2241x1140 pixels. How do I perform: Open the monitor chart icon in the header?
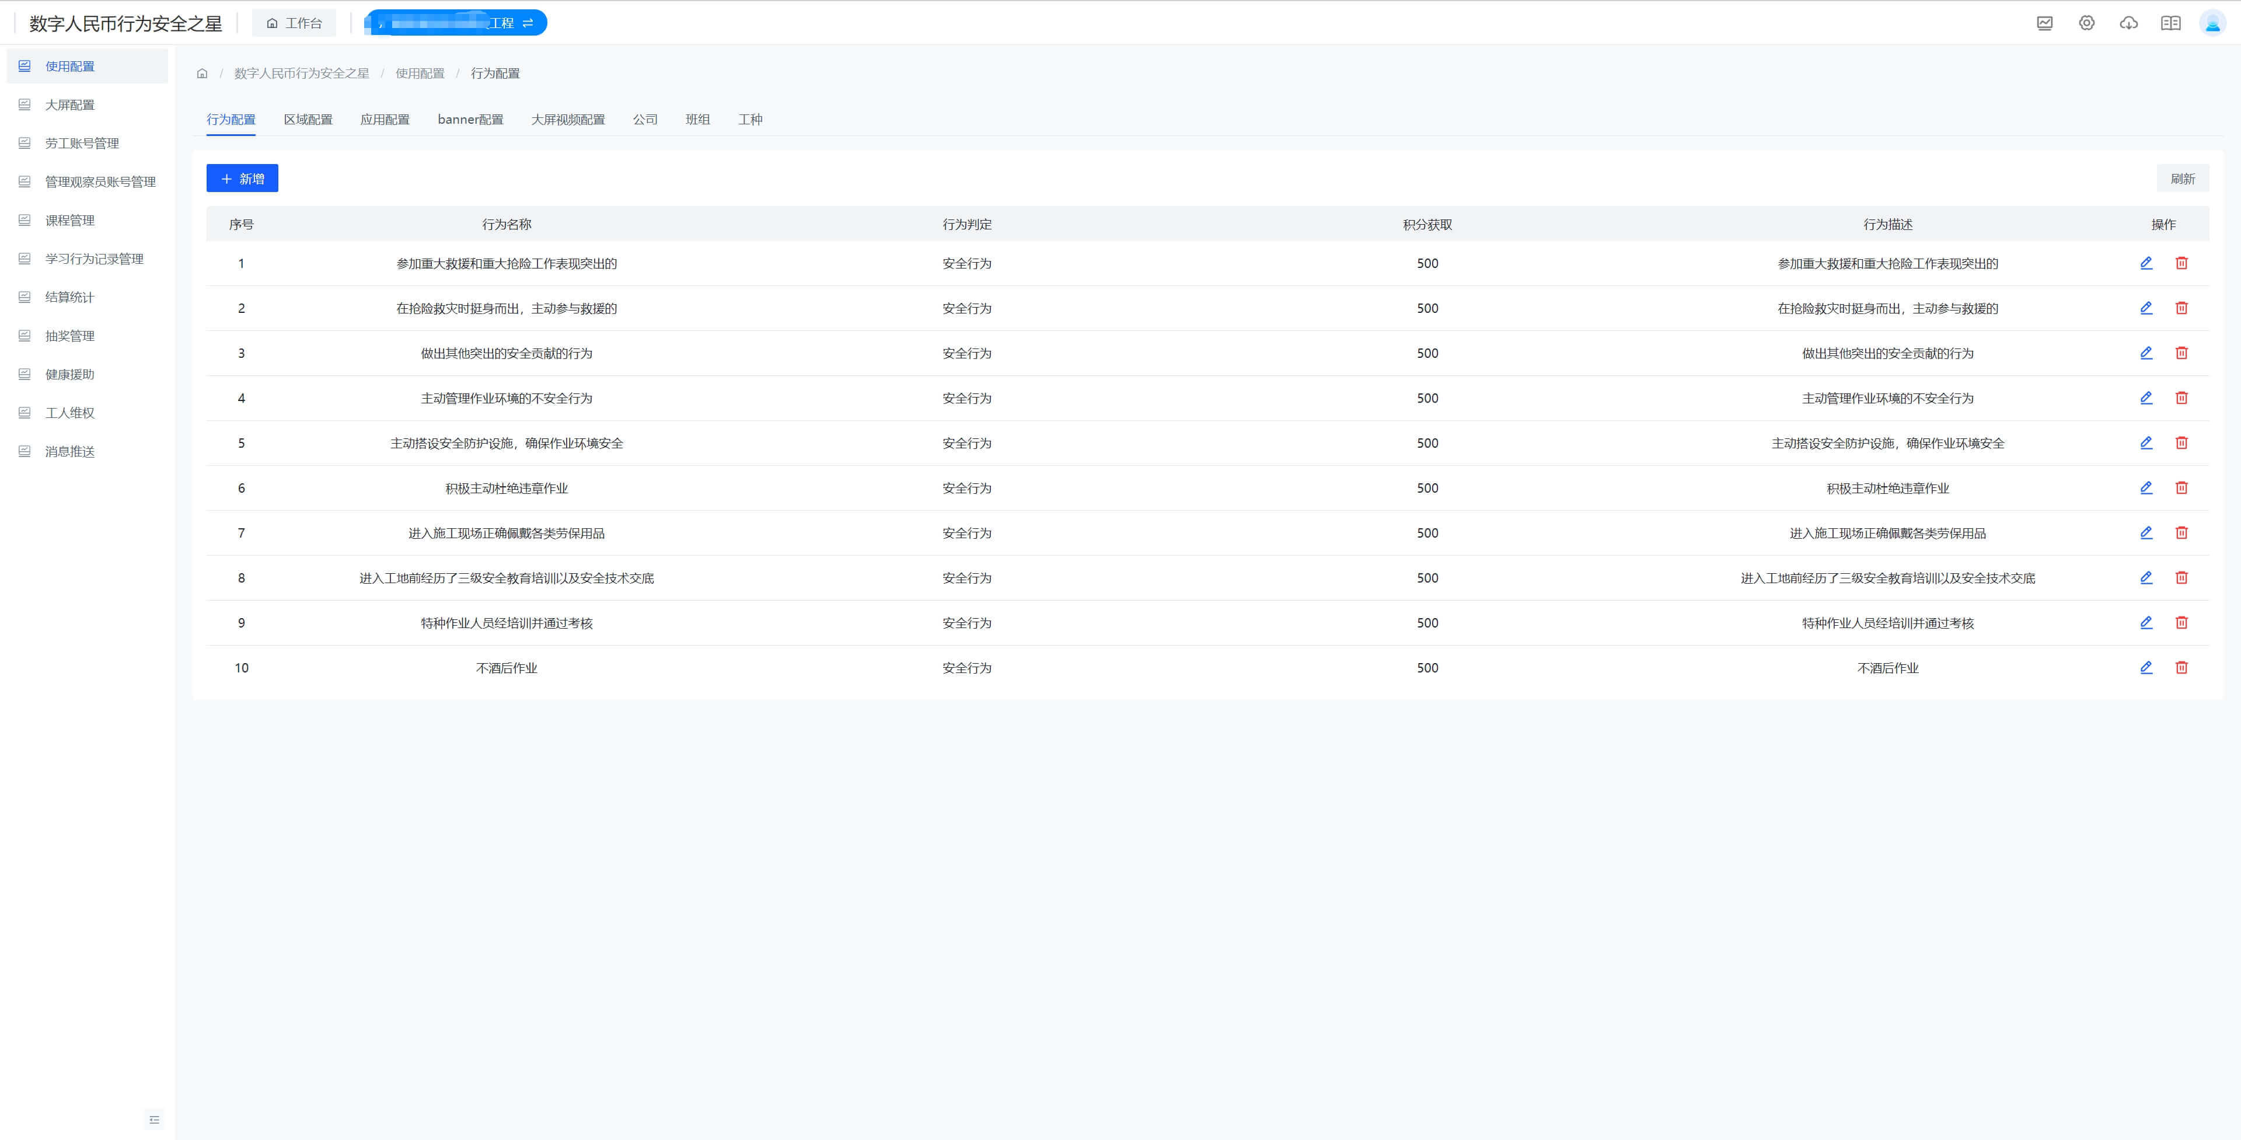pos(2044,23)
